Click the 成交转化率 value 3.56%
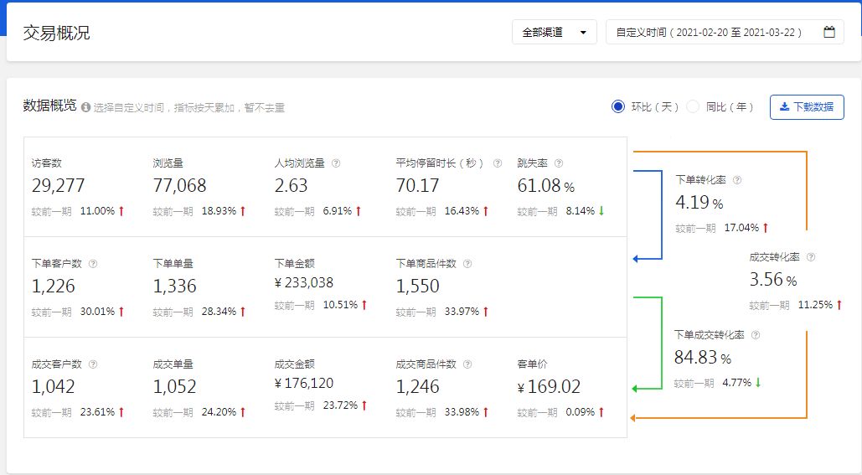This screenshot has width=862, height=475. tap(773, 280)
